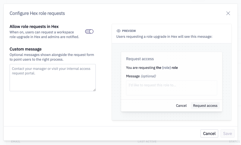Click the 'Configure Hex role requests' title
The width and height of the screenshot is (241, 145).
tap(37, 13)
